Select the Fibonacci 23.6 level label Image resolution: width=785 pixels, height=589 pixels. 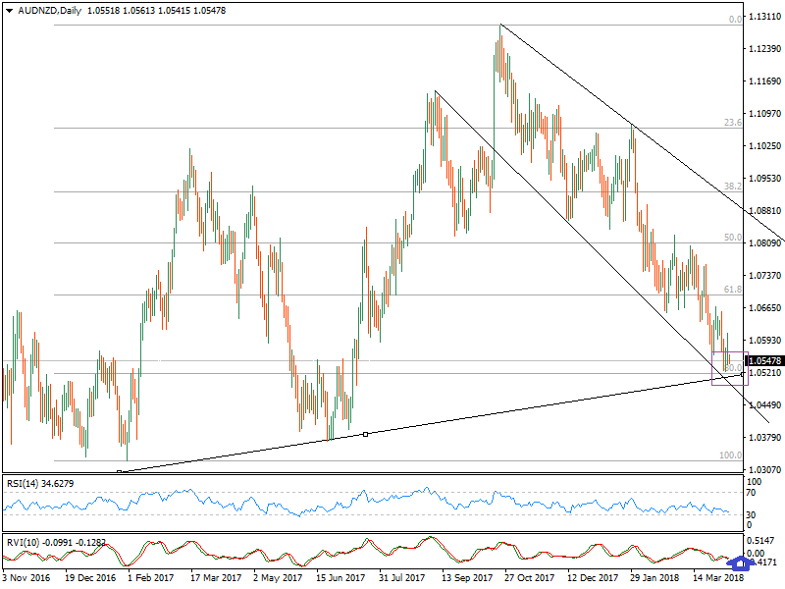[733, 123]
